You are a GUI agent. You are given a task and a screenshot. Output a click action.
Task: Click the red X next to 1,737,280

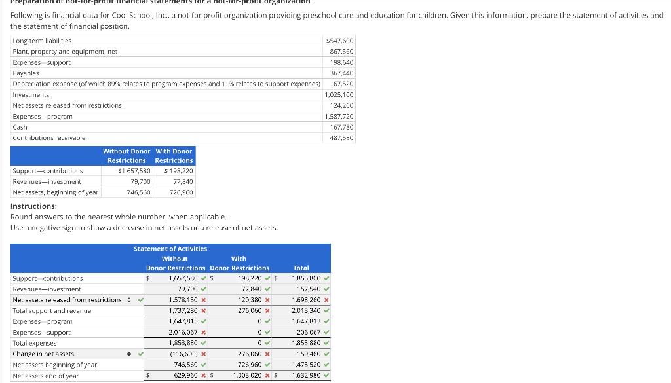point(204,311)
